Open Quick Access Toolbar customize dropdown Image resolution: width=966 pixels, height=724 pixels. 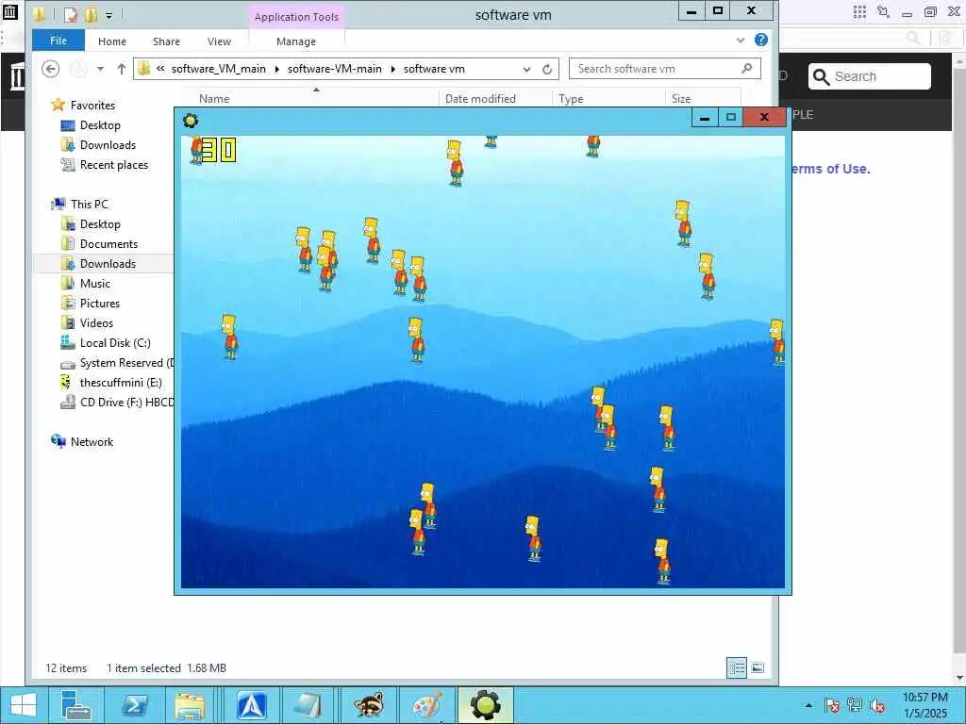(x=109, y=15)
